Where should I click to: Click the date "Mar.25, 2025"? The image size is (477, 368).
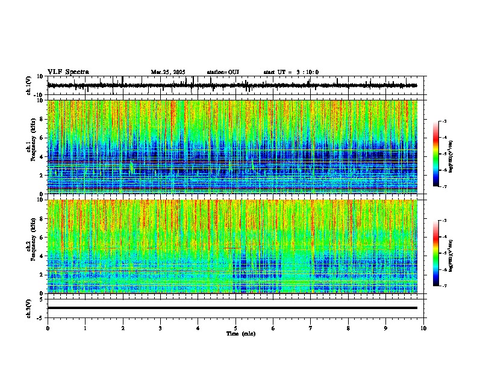168,72
